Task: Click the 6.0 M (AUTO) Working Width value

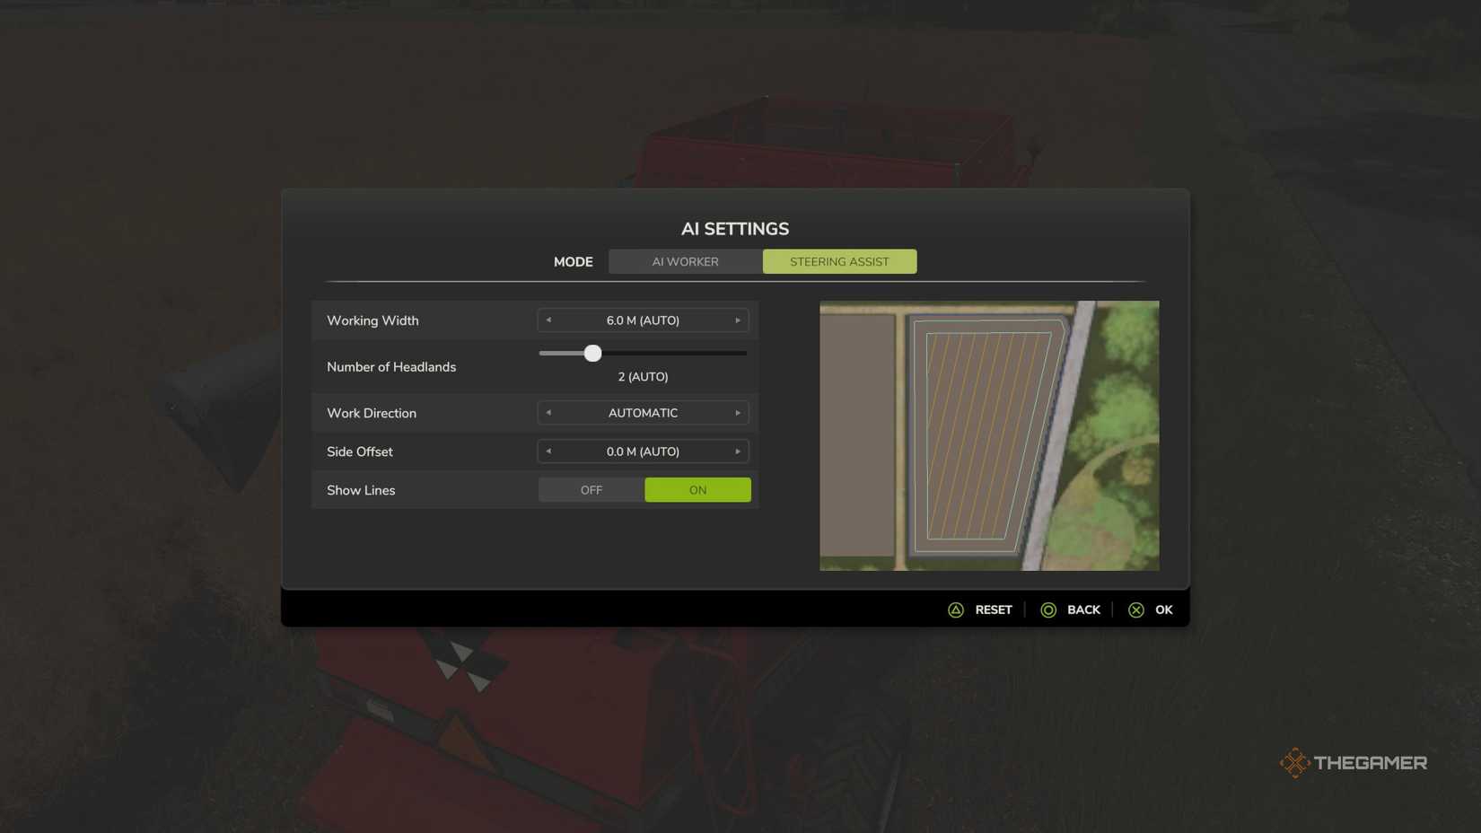Action: (x=643, y=320)
